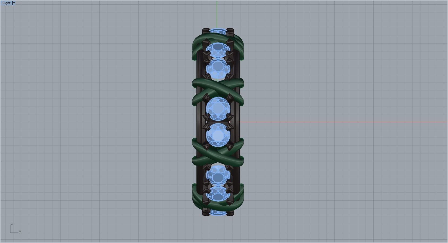Select the blue gemstone just below the red axis
Viewport: 448px width, 243px height.
tap(218, 135)
